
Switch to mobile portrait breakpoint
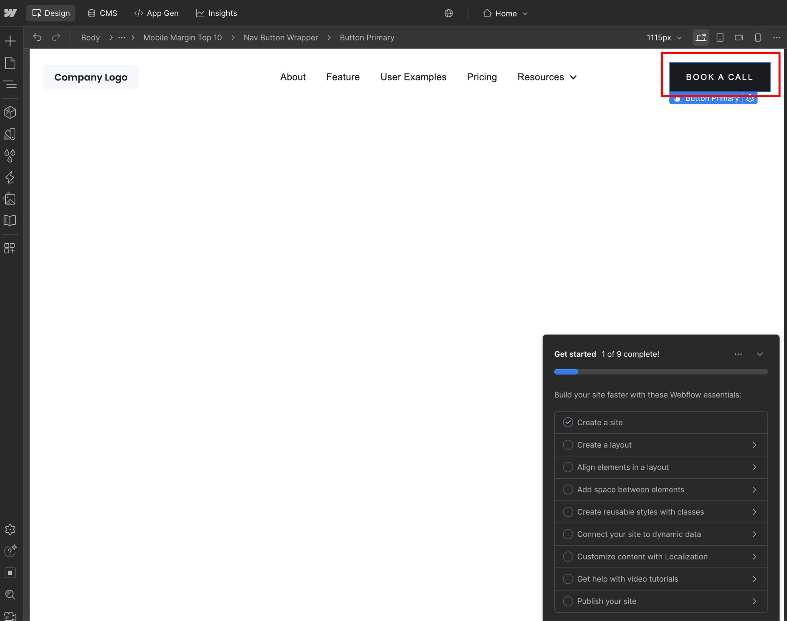pyautogui.click(x=757, y=37)
